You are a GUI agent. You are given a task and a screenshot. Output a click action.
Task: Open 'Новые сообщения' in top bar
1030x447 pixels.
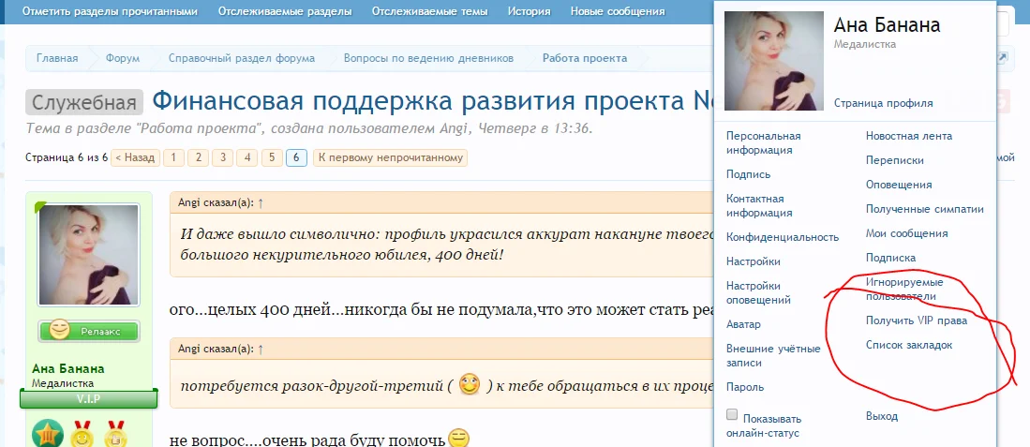618,11
